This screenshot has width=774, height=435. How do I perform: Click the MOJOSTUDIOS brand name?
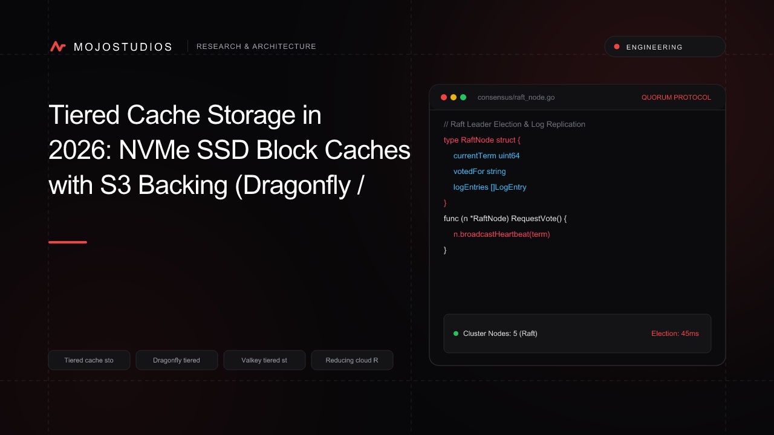click(123, 47)
